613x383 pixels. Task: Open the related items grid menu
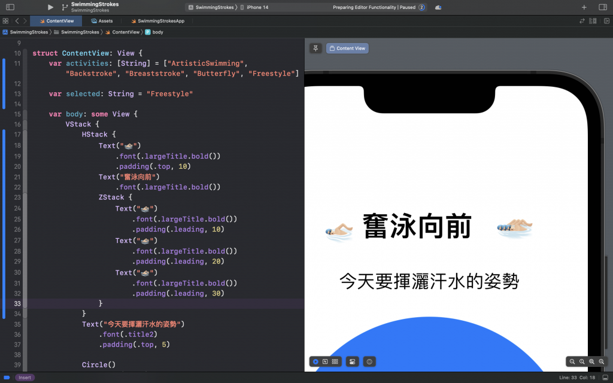(5, 21)
